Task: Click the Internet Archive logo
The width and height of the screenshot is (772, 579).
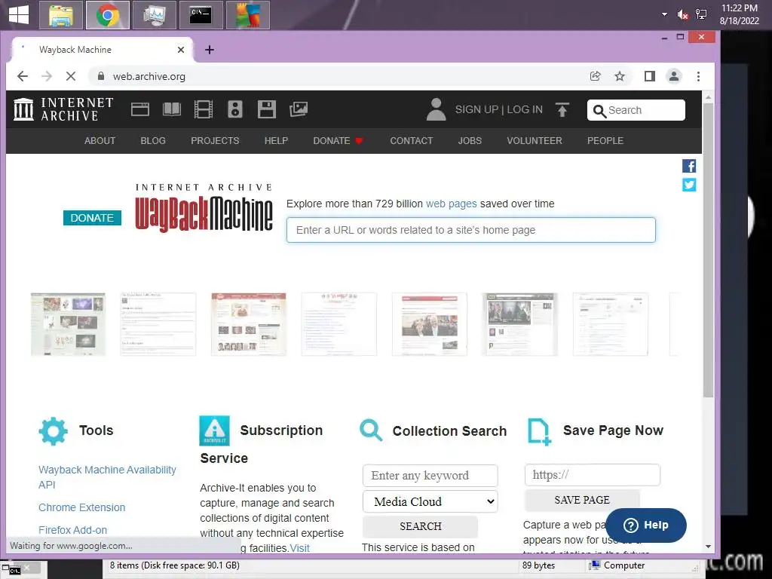Action: click(x=63, y=109)
